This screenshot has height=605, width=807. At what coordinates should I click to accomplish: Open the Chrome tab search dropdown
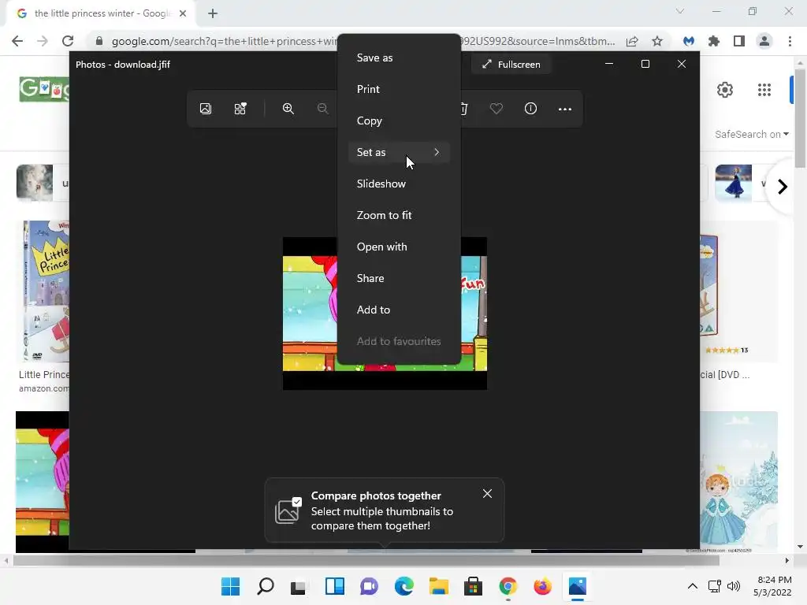[680, 11]
